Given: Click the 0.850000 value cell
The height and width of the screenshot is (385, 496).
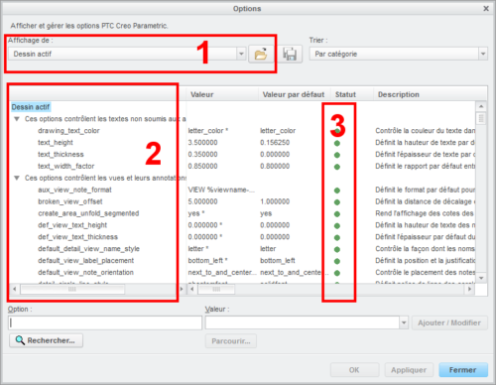Looking at the screenshot, I should click(202, 166).
